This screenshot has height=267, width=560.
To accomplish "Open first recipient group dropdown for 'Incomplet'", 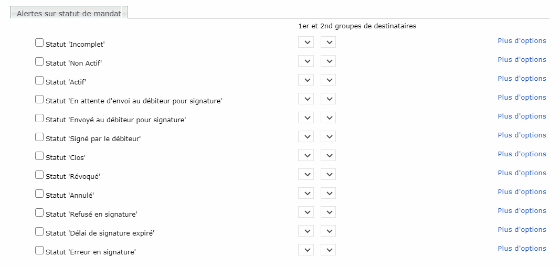I will pyautogui.click(x=306, y=42).
